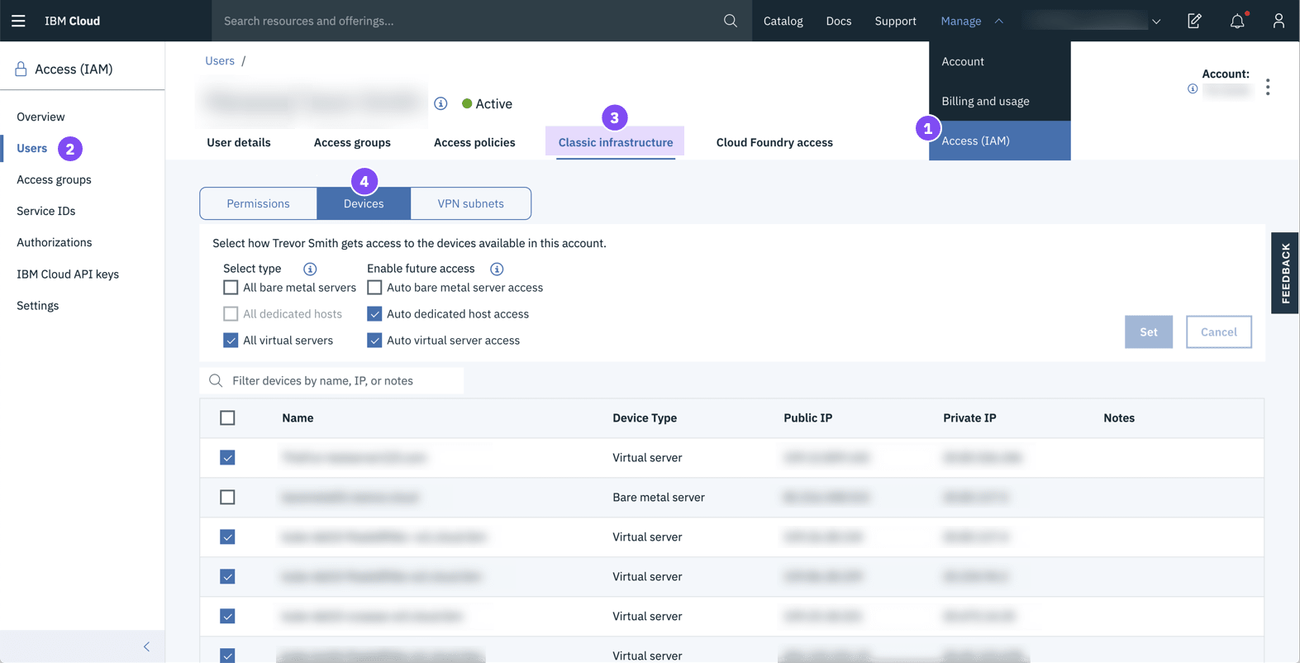Click the Filter devices by name field
The width and height of the screenshot is (1300, 663).
coord(331,380)
